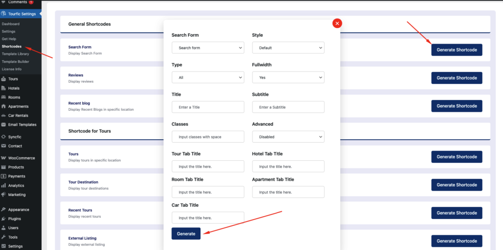Open the Shortcodes submenu item
This screenshot has height=250, width=503.
pyautogui.click(x=12, y=47)
